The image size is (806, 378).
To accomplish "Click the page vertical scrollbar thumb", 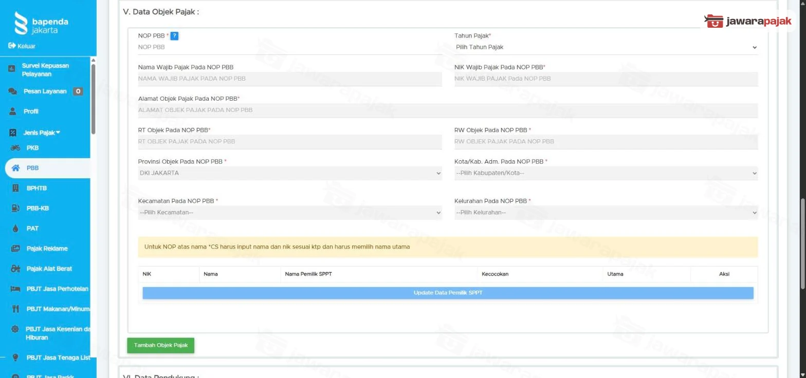I will [803, 244].
